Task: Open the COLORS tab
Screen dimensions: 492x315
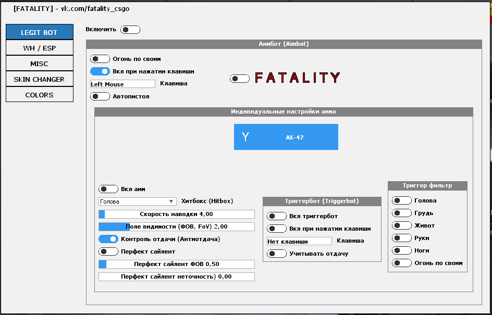Action: coord(40,95)
